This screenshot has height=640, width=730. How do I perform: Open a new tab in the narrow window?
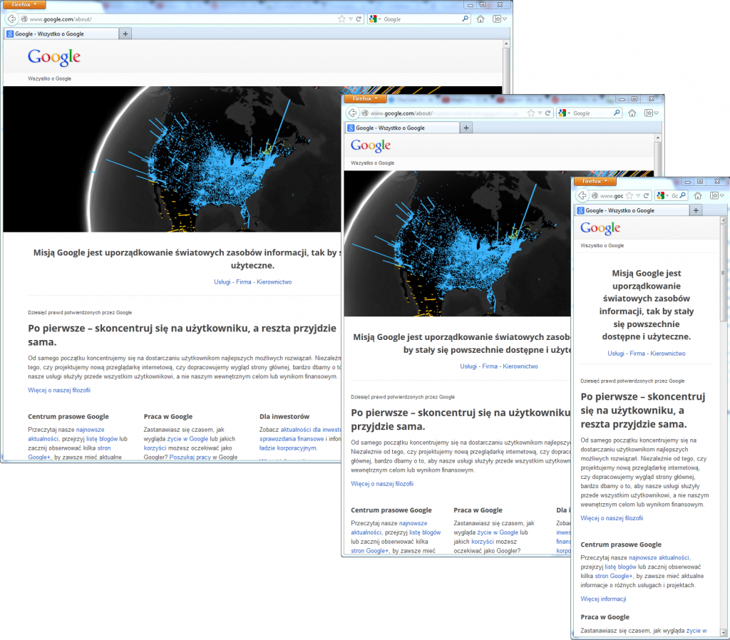tap(696, 210)
